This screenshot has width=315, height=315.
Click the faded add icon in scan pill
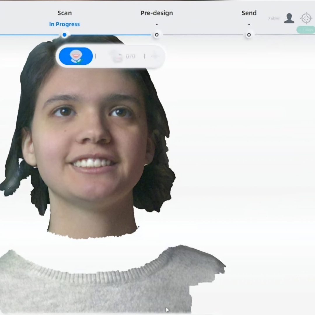tap(155, 56)
